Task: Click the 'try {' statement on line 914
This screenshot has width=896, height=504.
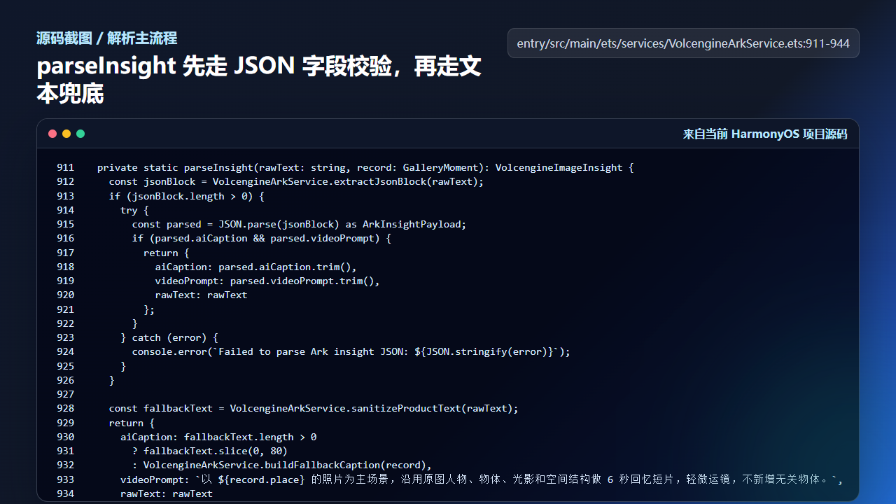Action: click(134, 210)
